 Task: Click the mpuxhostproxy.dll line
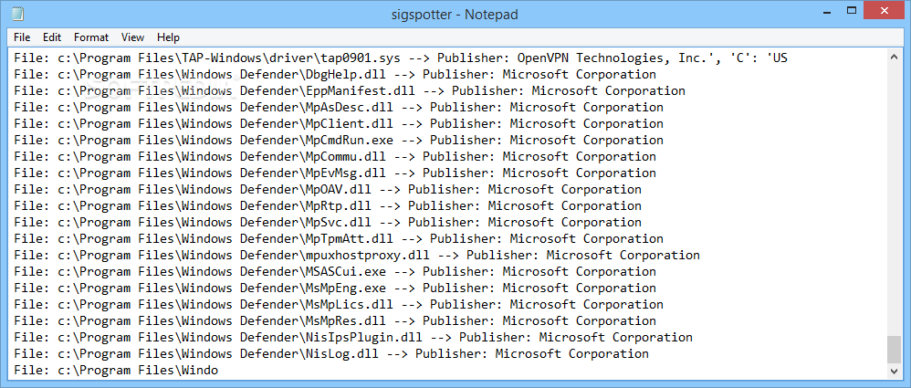pyautogui.click(x=357, y=255)
